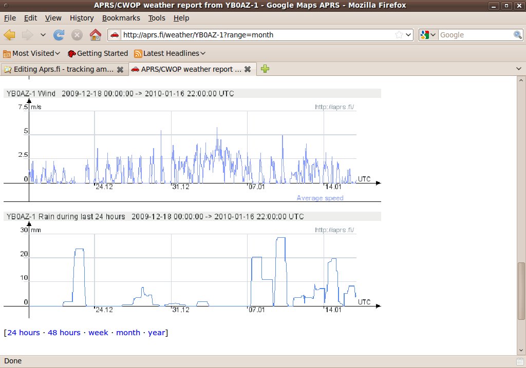Click the vertical scrollbar thumb
The height and width of the screenshot is (368, 526).
pos(521,290)
